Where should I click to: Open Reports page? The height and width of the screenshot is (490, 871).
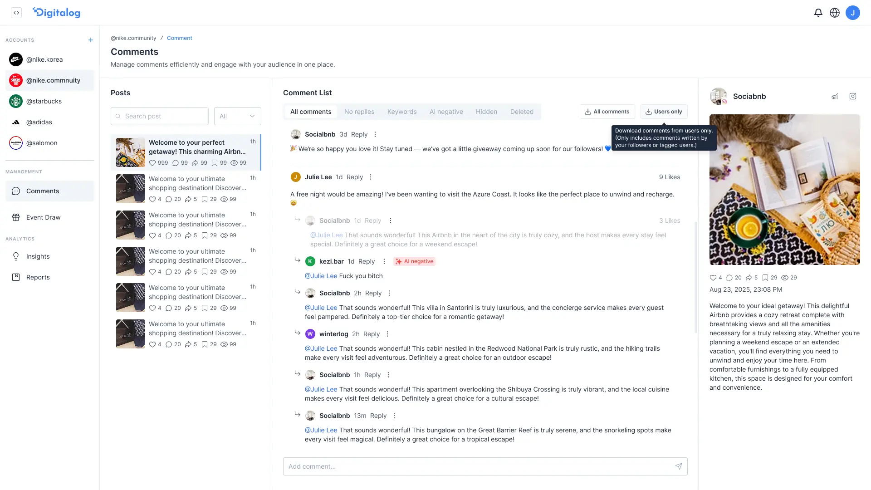click(x=50, y=277)
